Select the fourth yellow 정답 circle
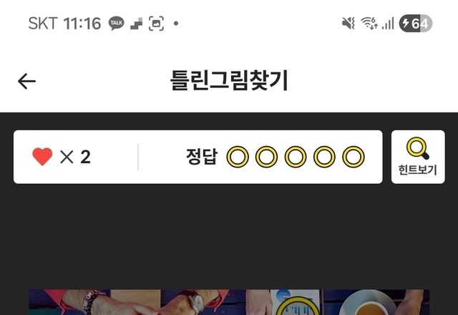Image resolution: width=458 pixels, height=315 pixels. click(x=324, y=157)
